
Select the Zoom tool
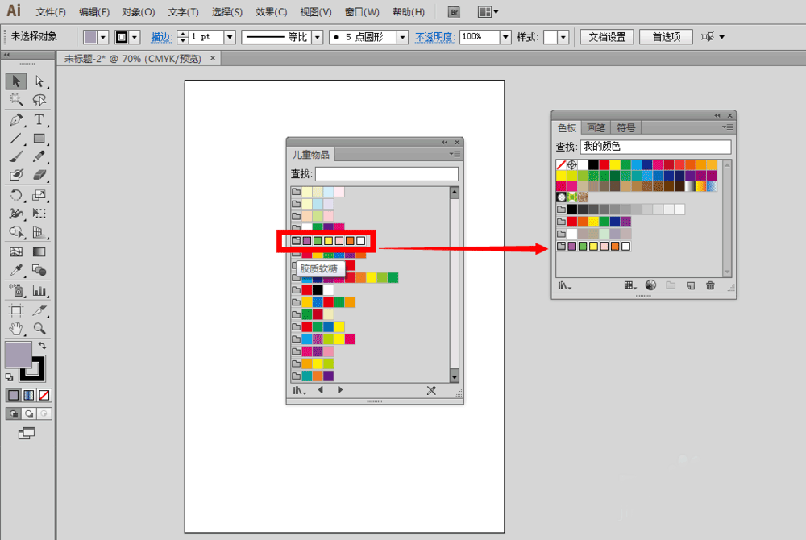39,328
